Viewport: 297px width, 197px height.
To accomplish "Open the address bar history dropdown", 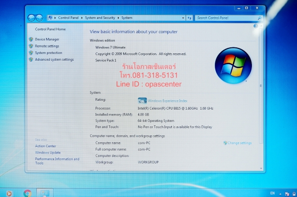I will click(183, 18).
